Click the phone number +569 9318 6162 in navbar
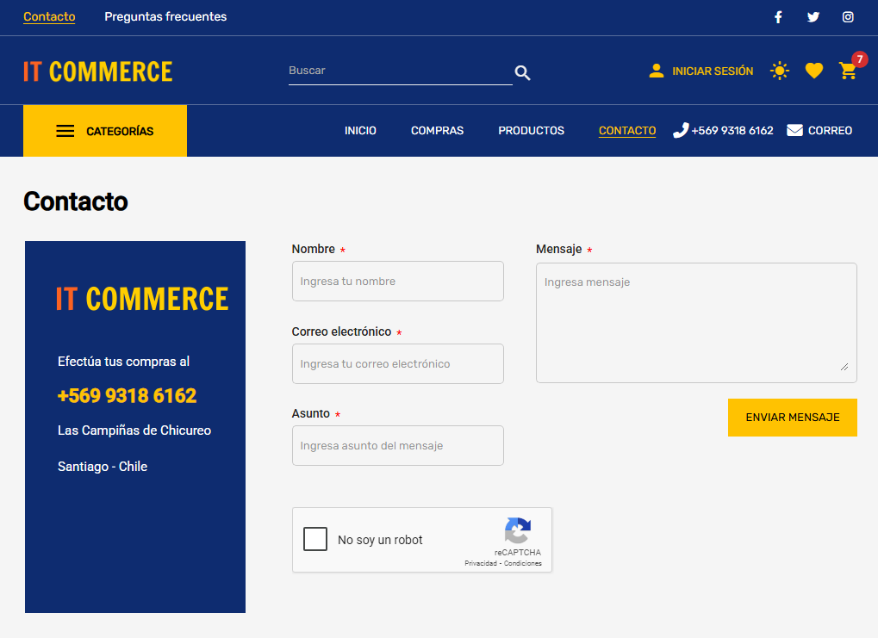 click(723, 131)
